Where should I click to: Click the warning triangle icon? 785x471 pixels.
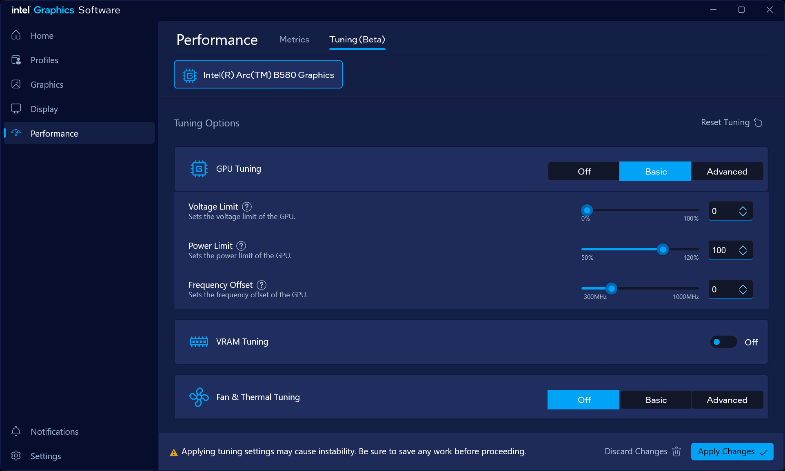(174, 452)
